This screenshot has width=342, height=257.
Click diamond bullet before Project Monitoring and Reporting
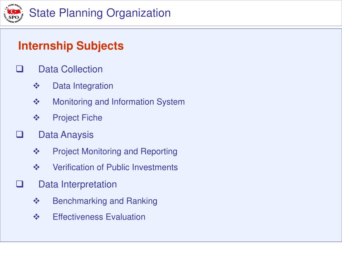(36, 151)
